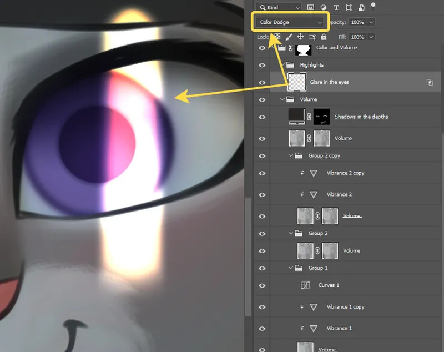Hide the Highlights group

point(262,65)
